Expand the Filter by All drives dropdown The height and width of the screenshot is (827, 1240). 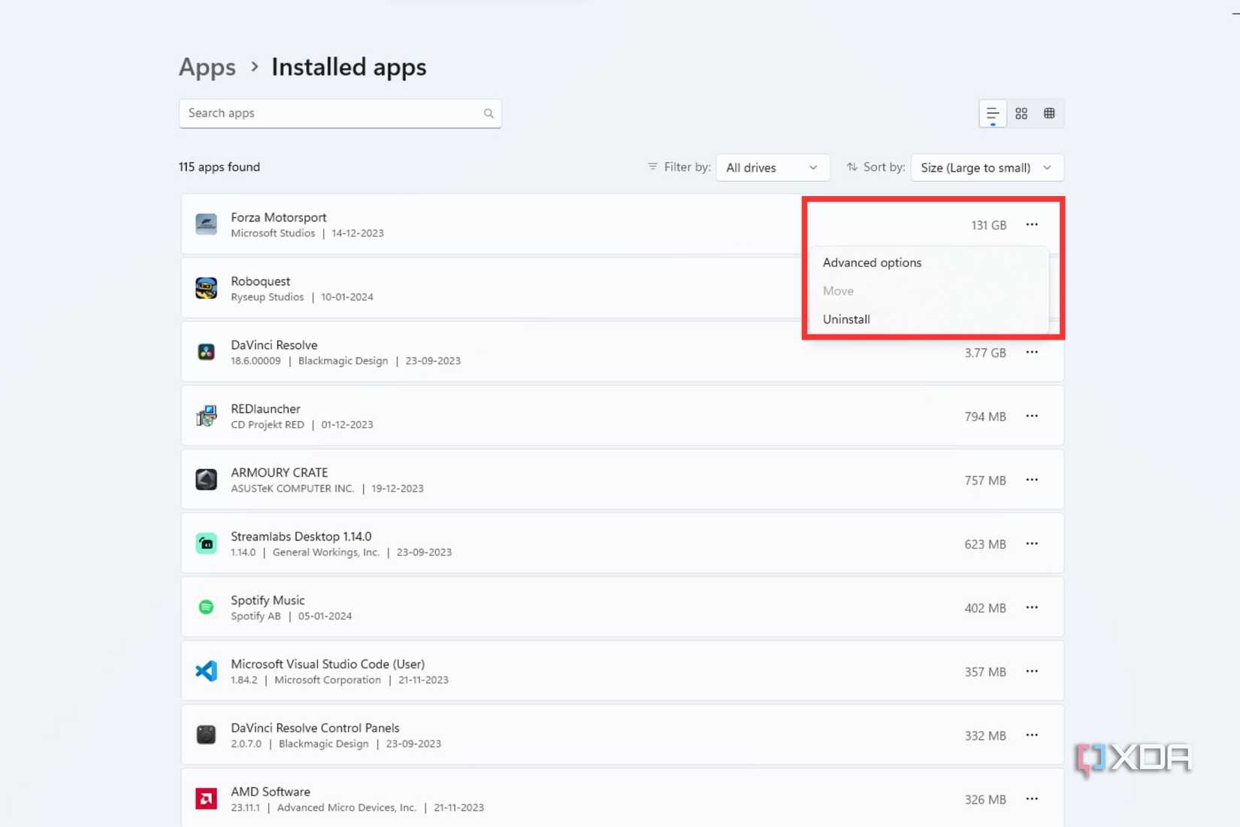pos(773,168)
